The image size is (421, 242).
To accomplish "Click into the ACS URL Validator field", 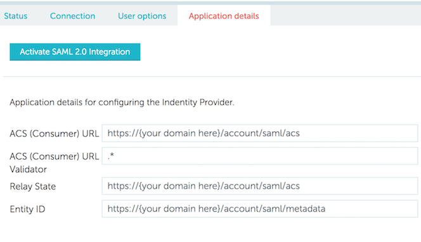I will tap(259, 156).
